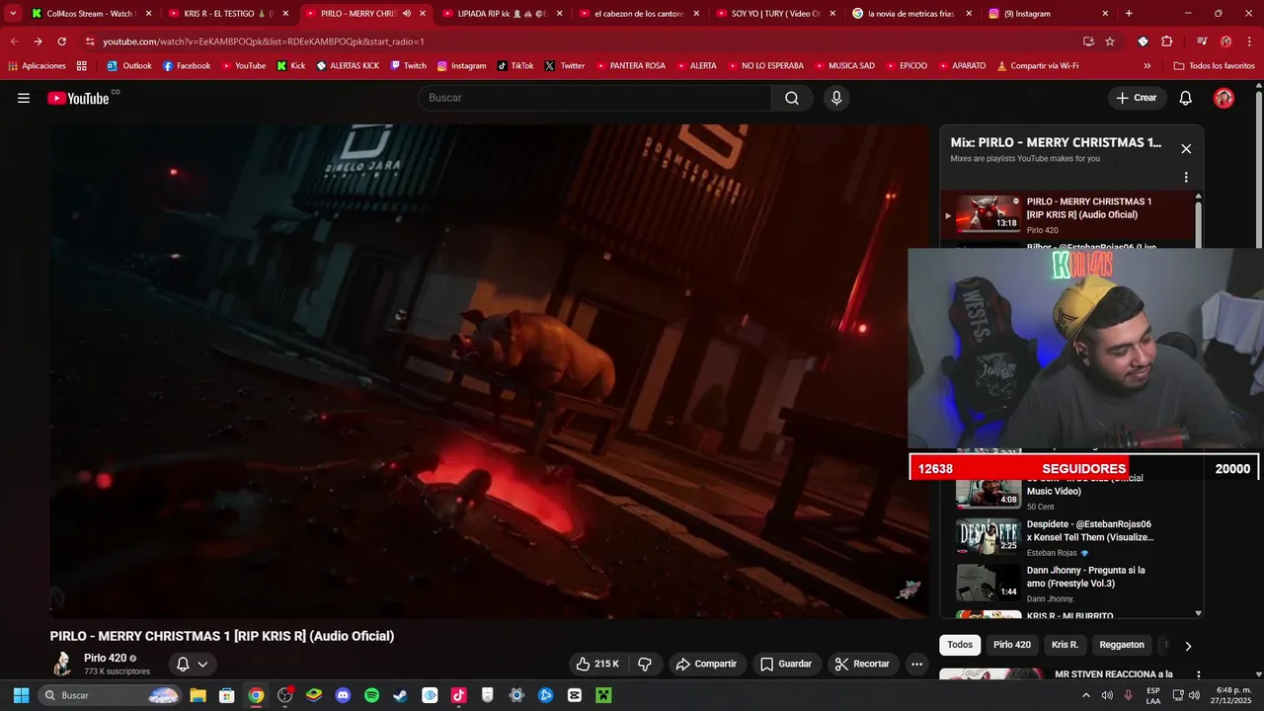Open options for MR STIVEN REACCIONA video
The image size is (1264, 711).
1199,675
